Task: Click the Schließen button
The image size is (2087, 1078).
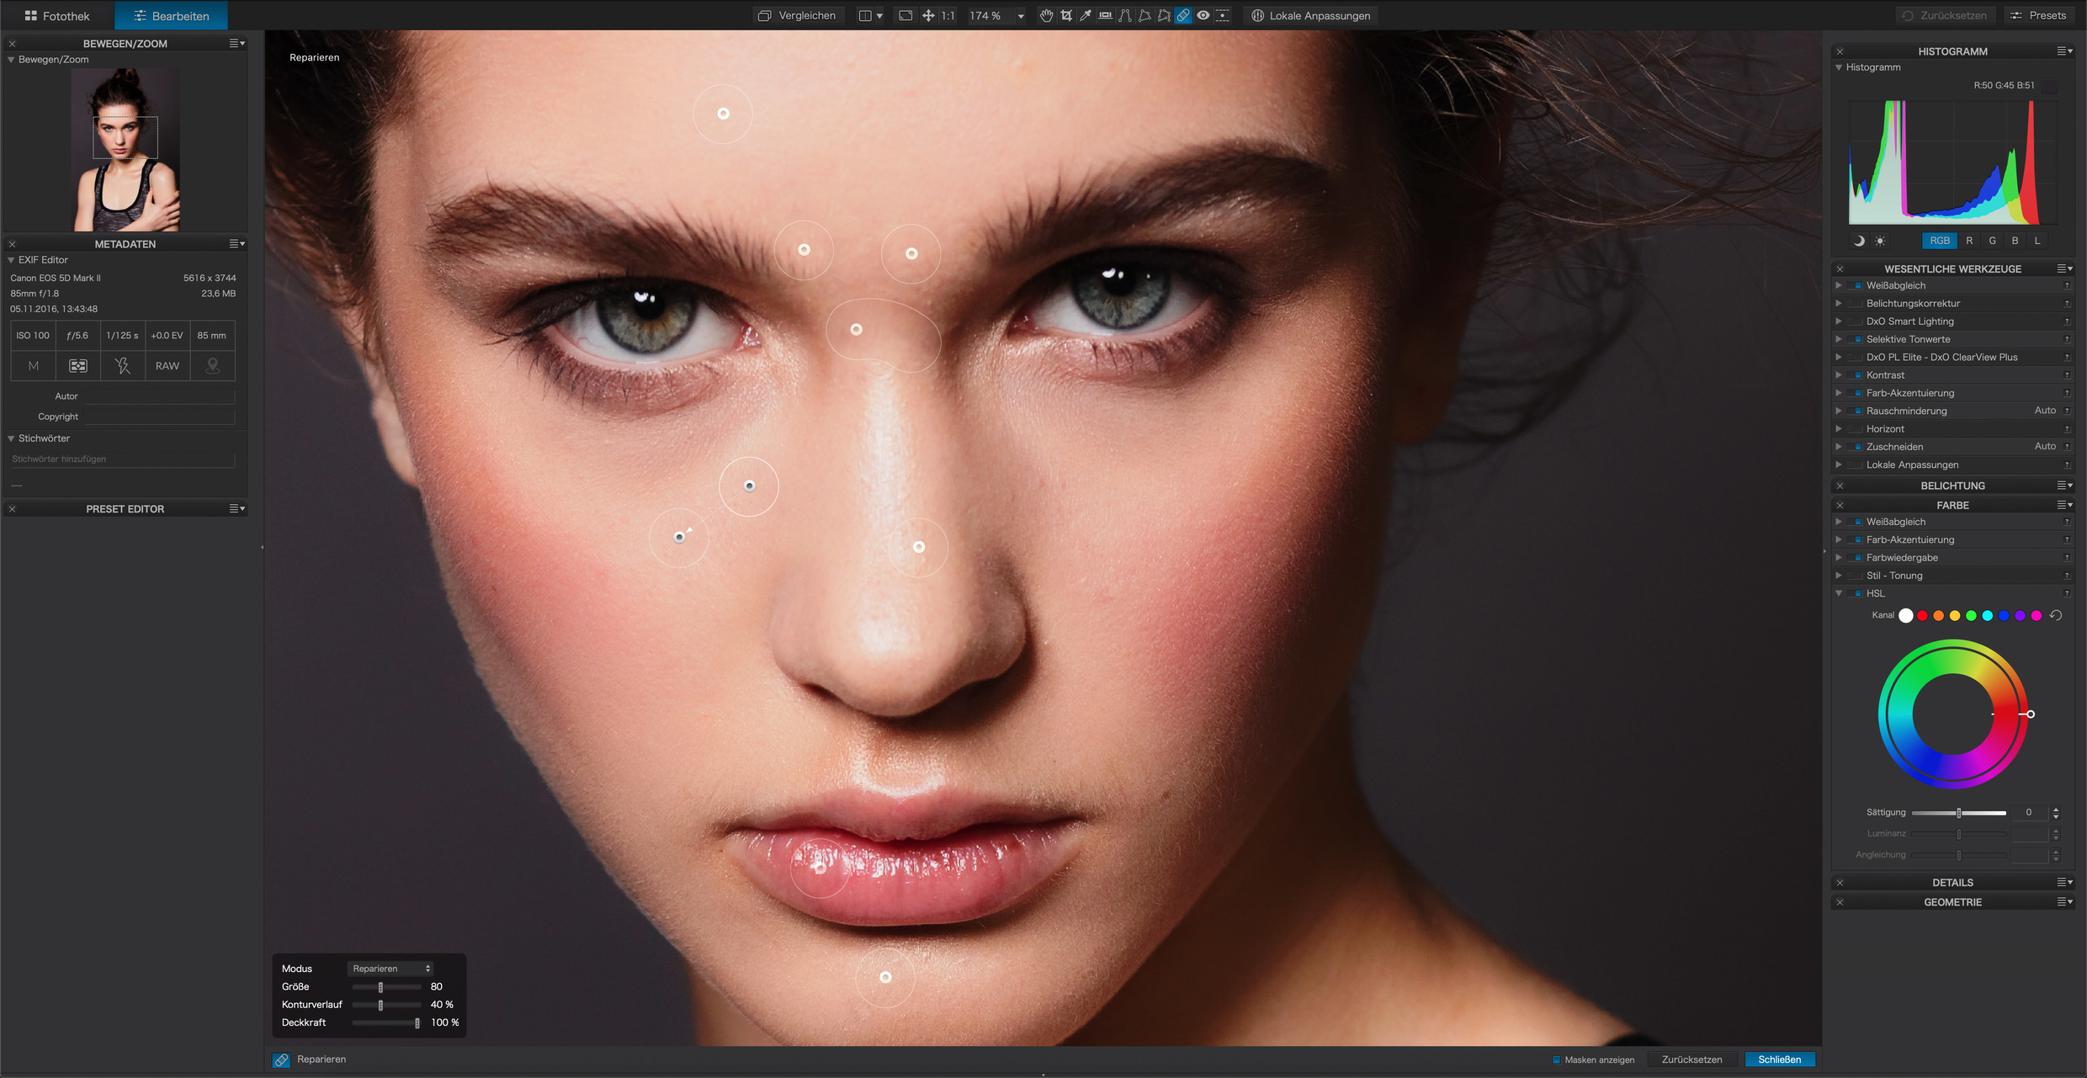Action: pyautogui.click(x=1779, y=1059)
